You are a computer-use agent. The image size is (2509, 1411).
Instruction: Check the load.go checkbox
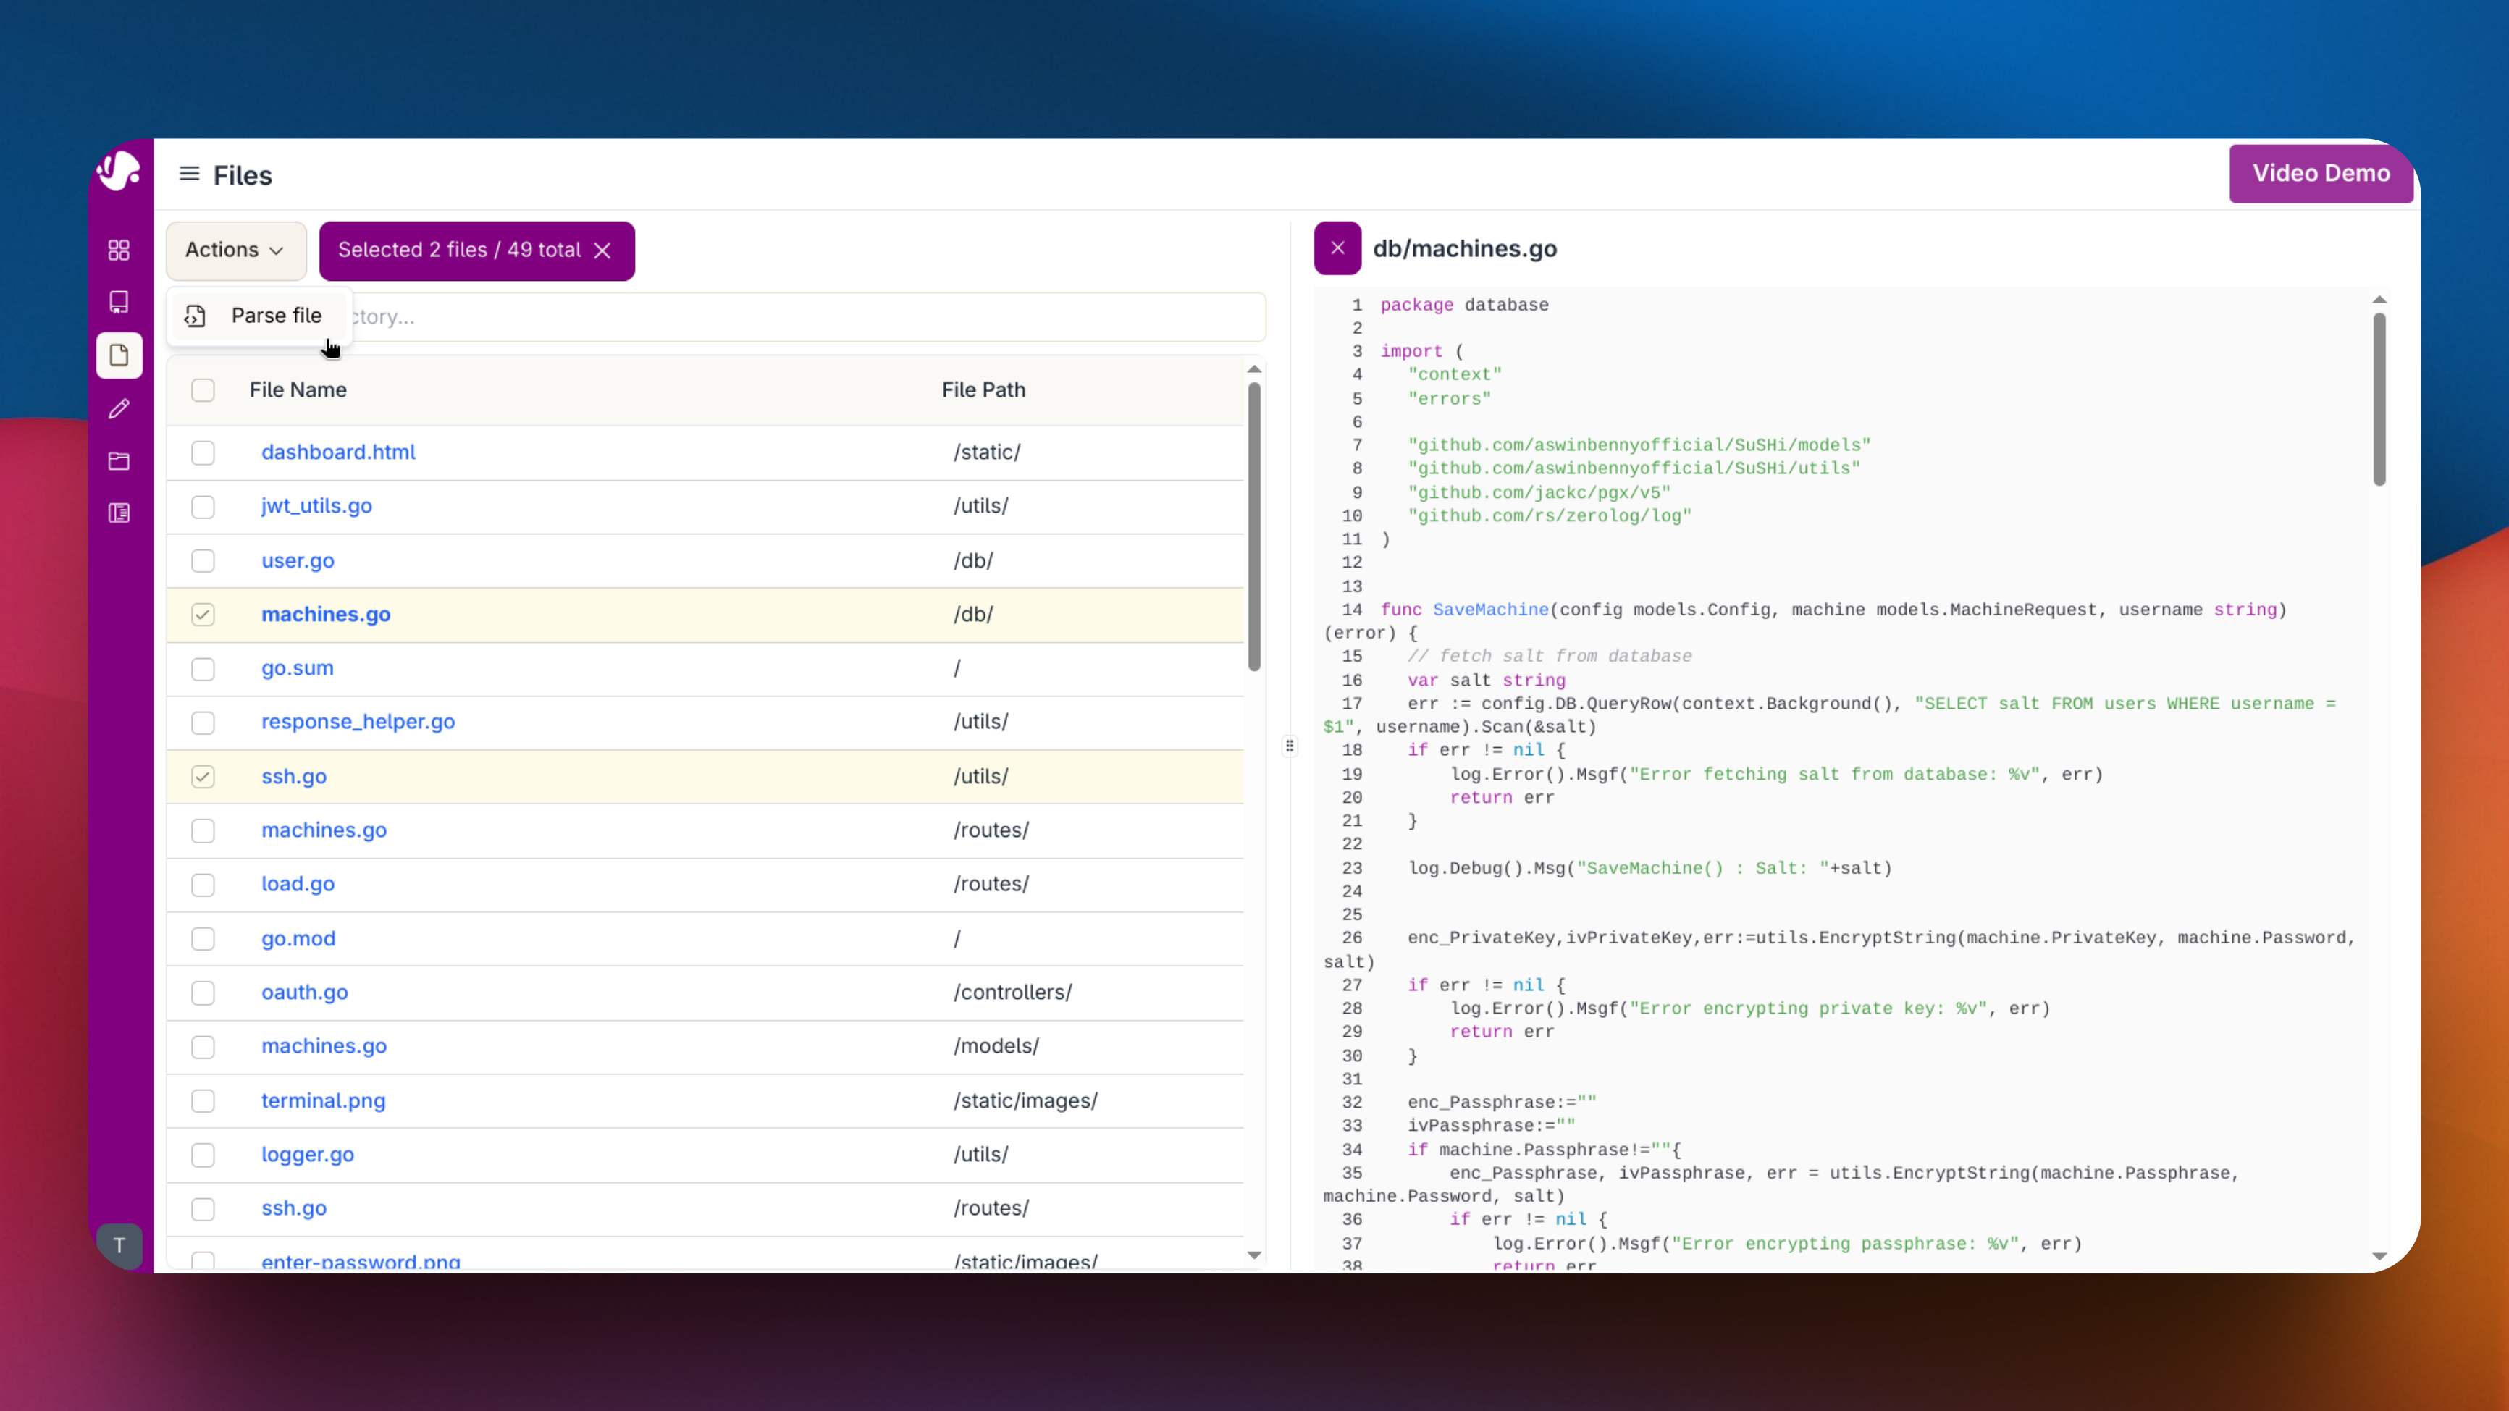[x=203, y=885]
